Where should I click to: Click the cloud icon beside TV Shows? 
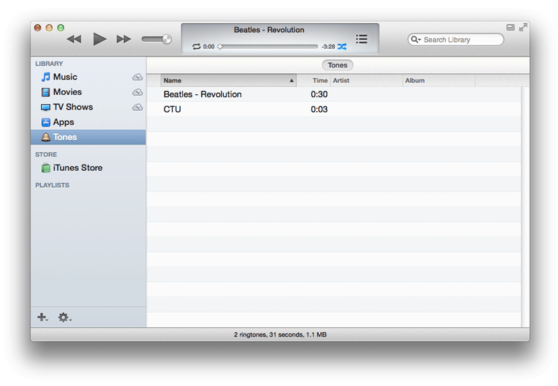pyautogui.click(x=137, y=107)
